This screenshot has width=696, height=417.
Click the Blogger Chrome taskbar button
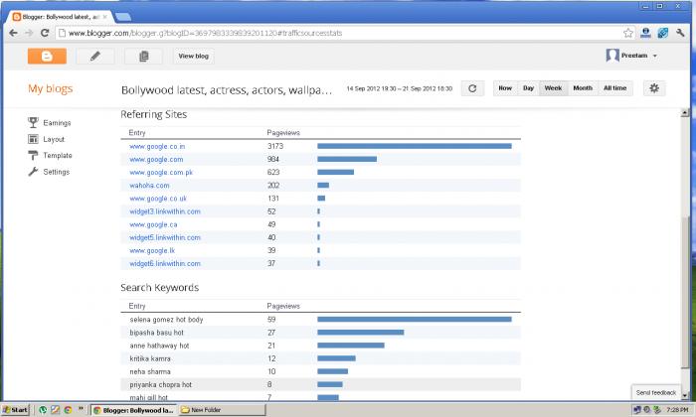[x=133, y=410]
